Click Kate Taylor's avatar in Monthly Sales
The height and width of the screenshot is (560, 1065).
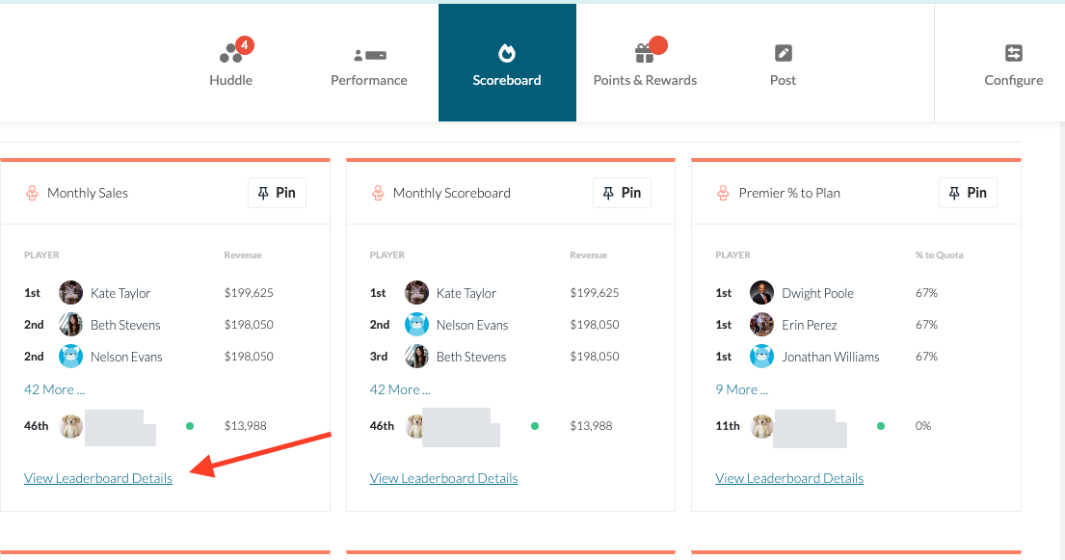[70, 293]
